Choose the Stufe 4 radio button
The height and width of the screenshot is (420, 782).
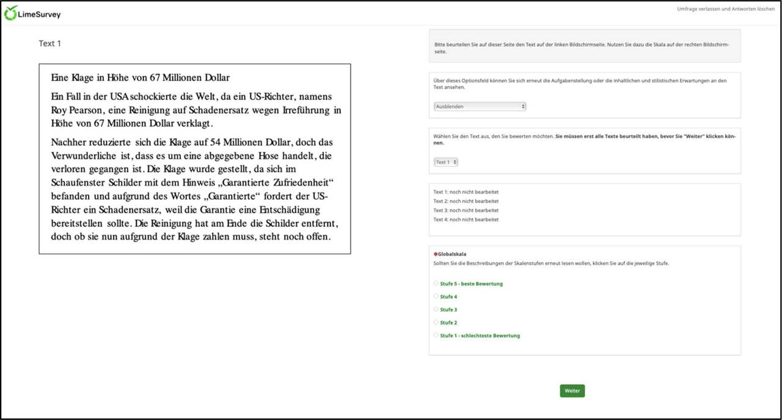(x=436, y=296)
